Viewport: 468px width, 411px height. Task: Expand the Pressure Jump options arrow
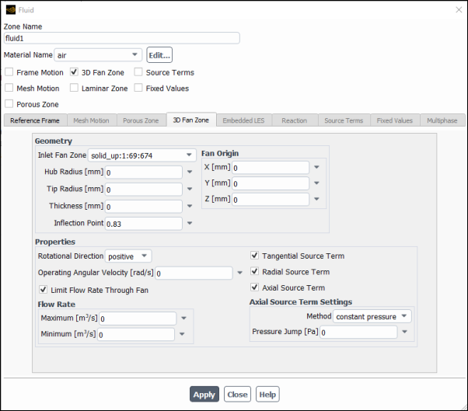pos(405,332)
